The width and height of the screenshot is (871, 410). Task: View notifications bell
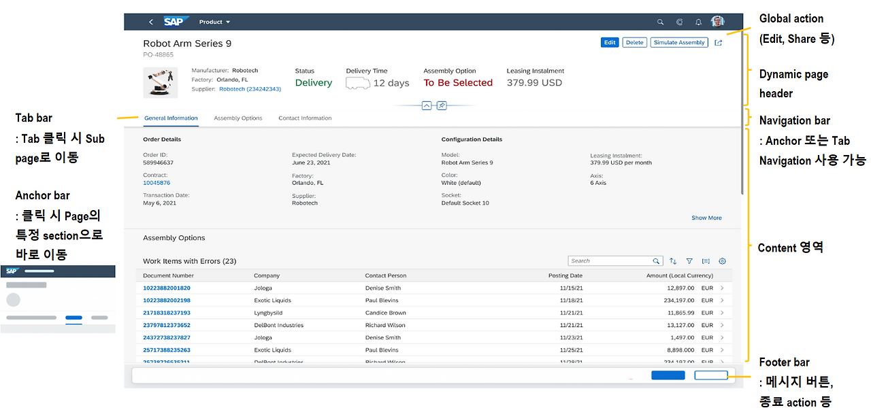click(698, 22)
